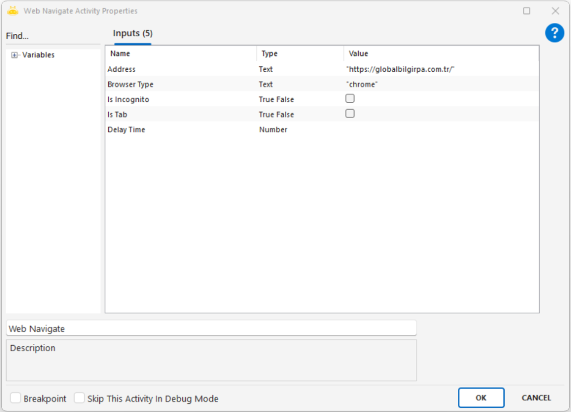Viewport: 571px width, 412px height.
Task: Click the CANCEL button
Action: pyautogui.click(x=536, y=398)
